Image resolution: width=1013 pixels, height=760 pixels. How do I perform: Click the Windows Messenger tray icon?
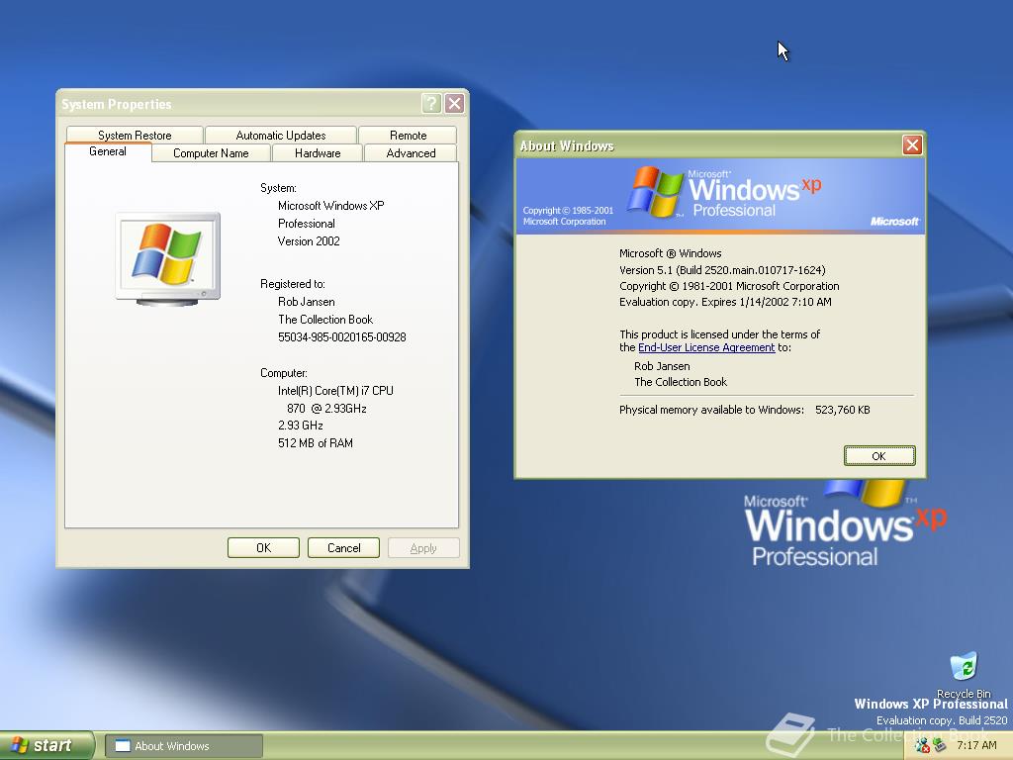tap(922, 746)
